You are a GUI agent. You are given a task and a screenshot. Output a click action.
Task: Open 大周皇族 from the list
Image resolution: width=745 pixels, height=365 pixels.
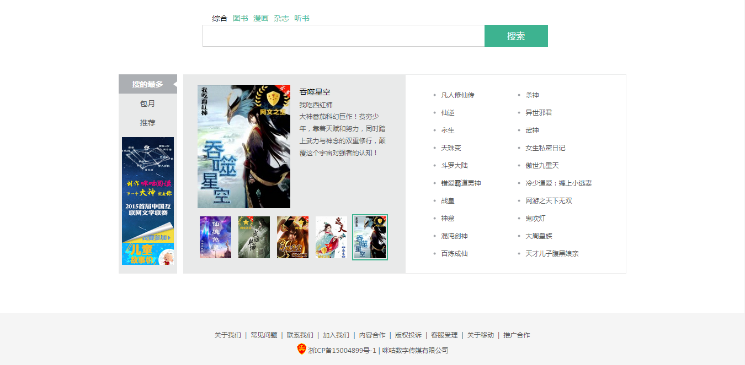click(539, 236)
